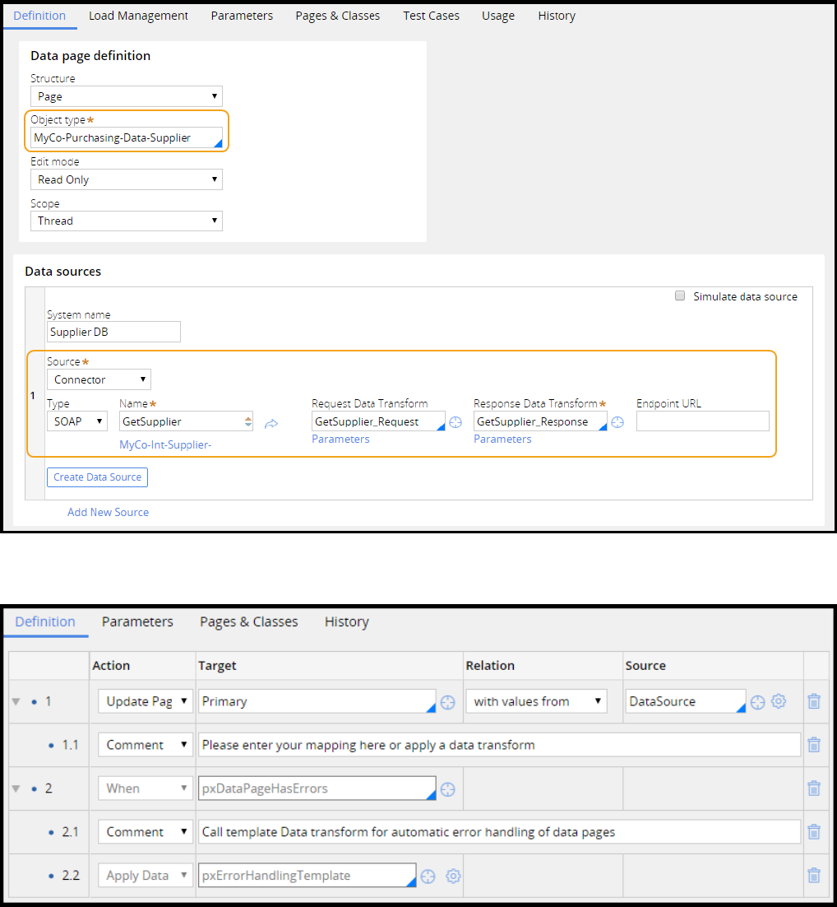Click gear icon beside pxErrorHandlingTemplate
837x907 pixels.
pyautogui.click(x=453, y=876)
